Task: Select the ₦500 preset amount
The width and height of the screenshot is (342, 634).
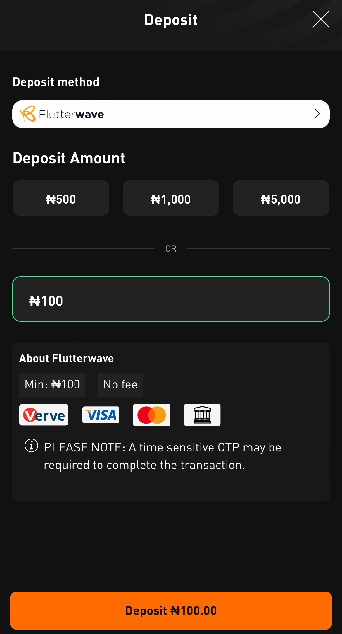Action: (x=61, y=198)
